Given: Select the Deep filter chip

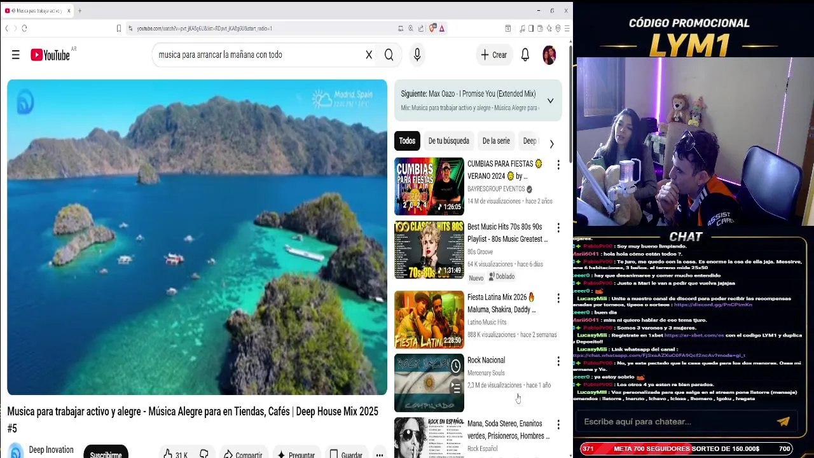Looking at the screenshot, I should [x=530, y=141].
